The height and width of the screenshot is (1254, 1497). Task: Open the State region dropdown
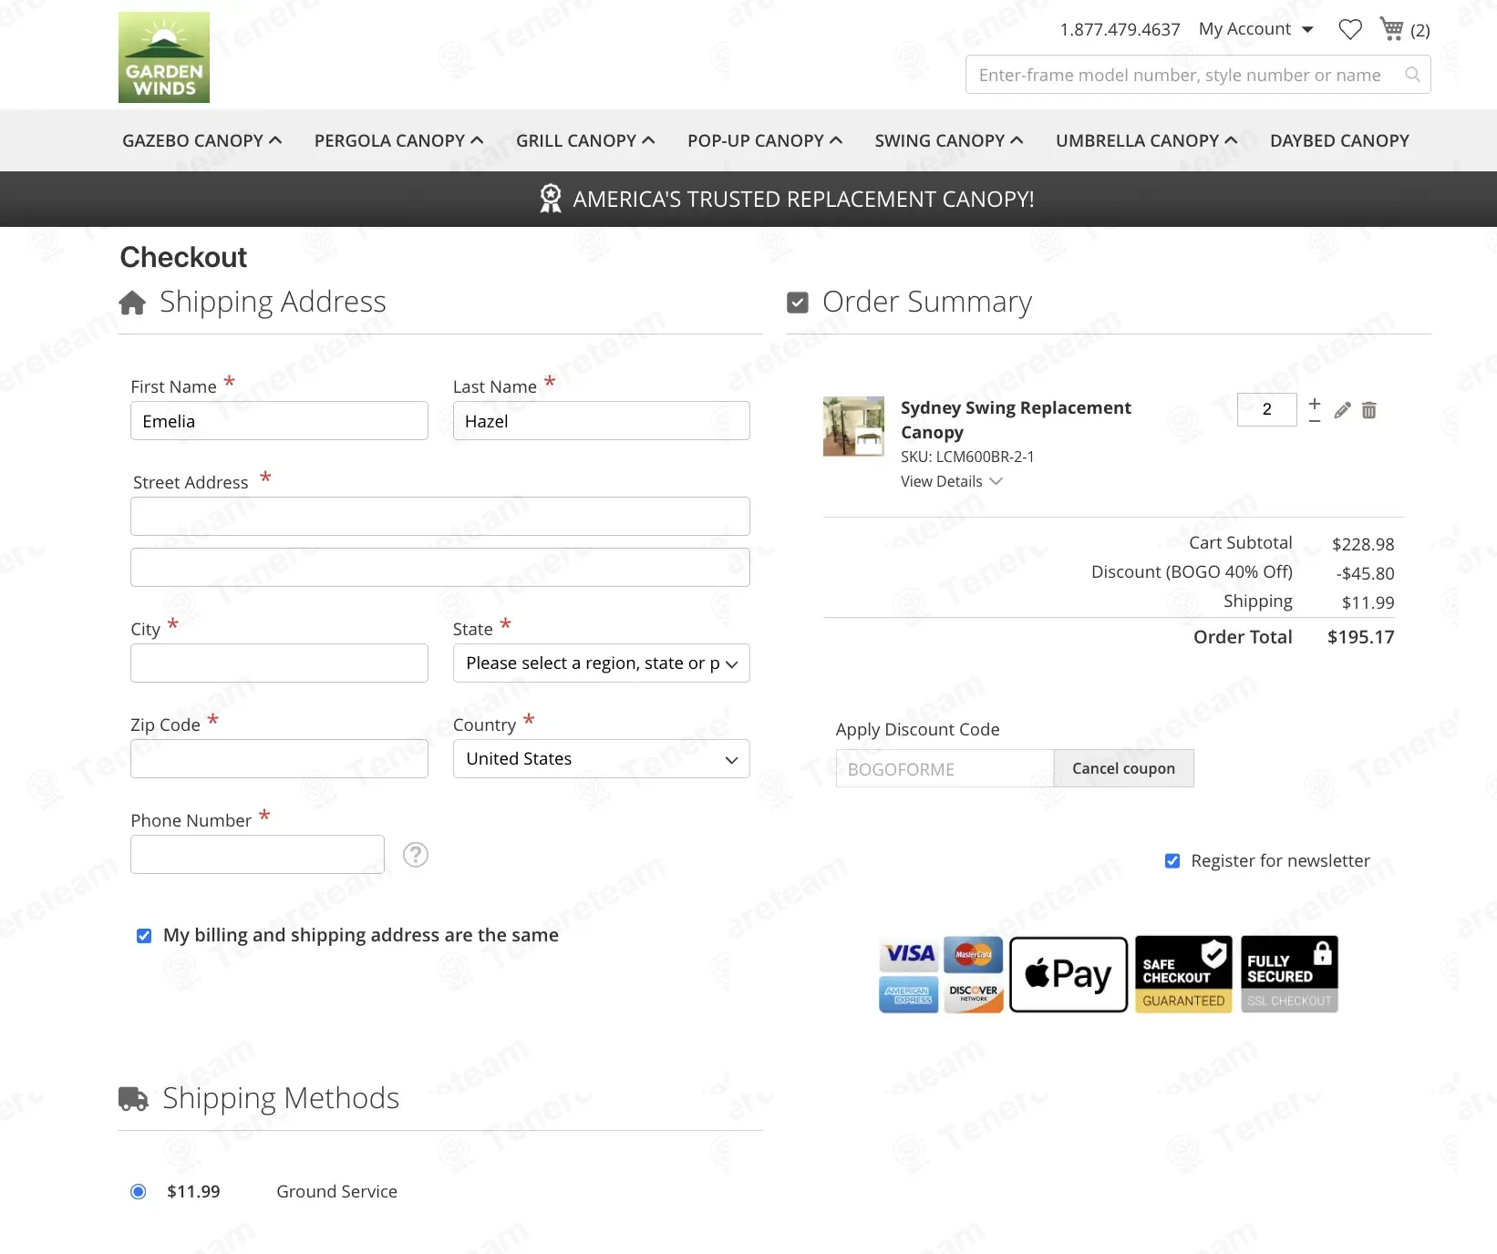pyautogui.click(x=601, y=663)
